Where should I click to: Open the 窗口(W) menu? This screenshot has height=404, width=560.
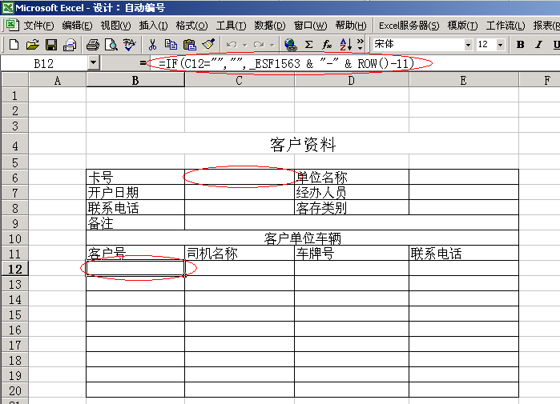click(310, 26)
